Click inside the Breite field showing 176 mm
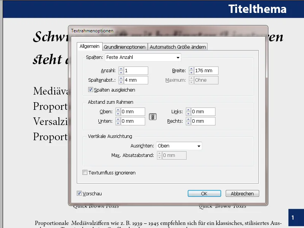The height and width of the screenshot is (228, 304). tap(207, 70)
